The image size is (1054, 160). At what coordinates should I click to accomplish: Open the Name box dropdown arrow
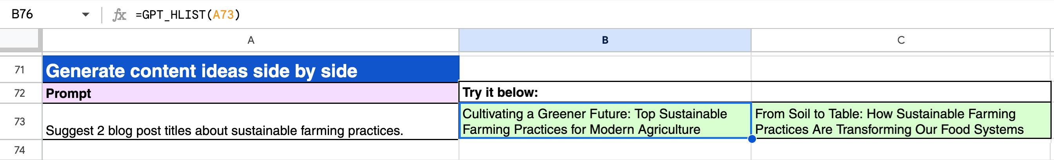(x=85, y=15)
